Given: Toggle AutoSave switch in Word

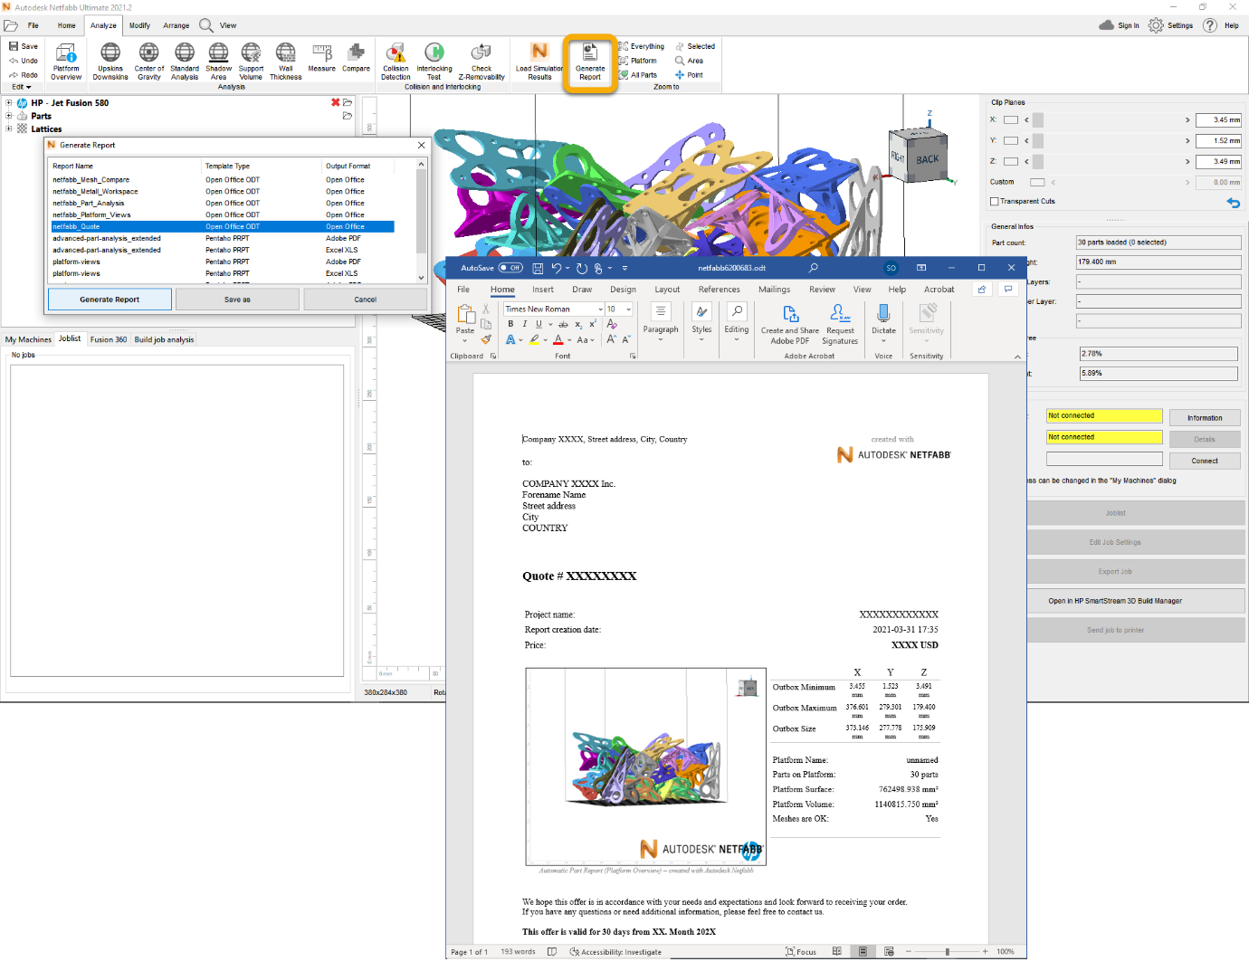Looking at the screenshot, I should coord(511,268).
